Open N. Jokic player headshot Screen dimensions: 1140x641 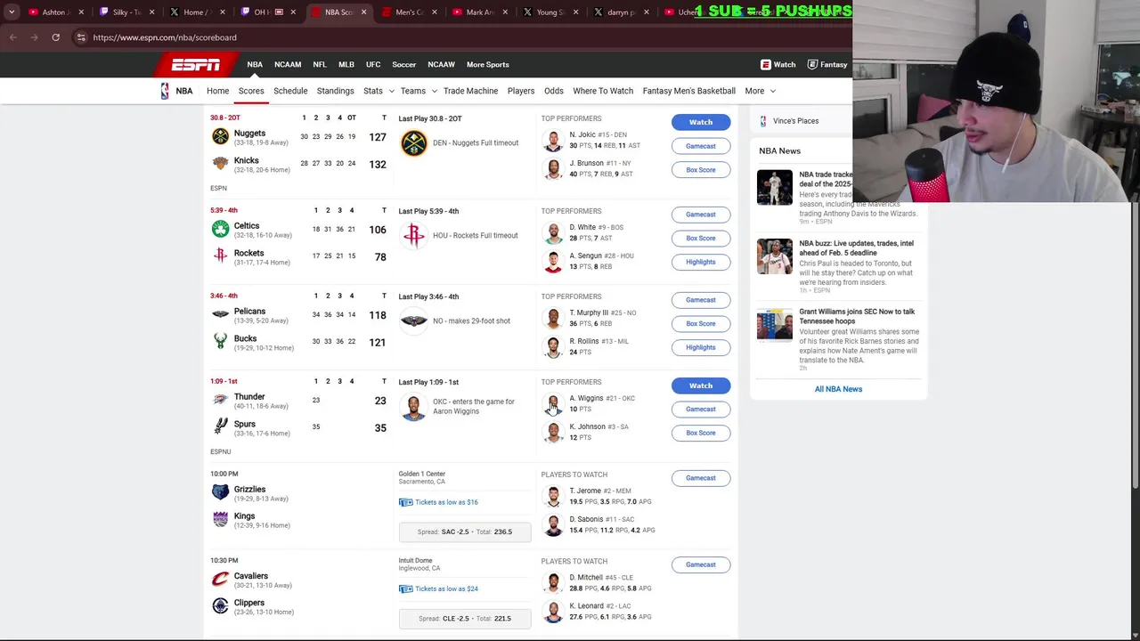[553, 141]
